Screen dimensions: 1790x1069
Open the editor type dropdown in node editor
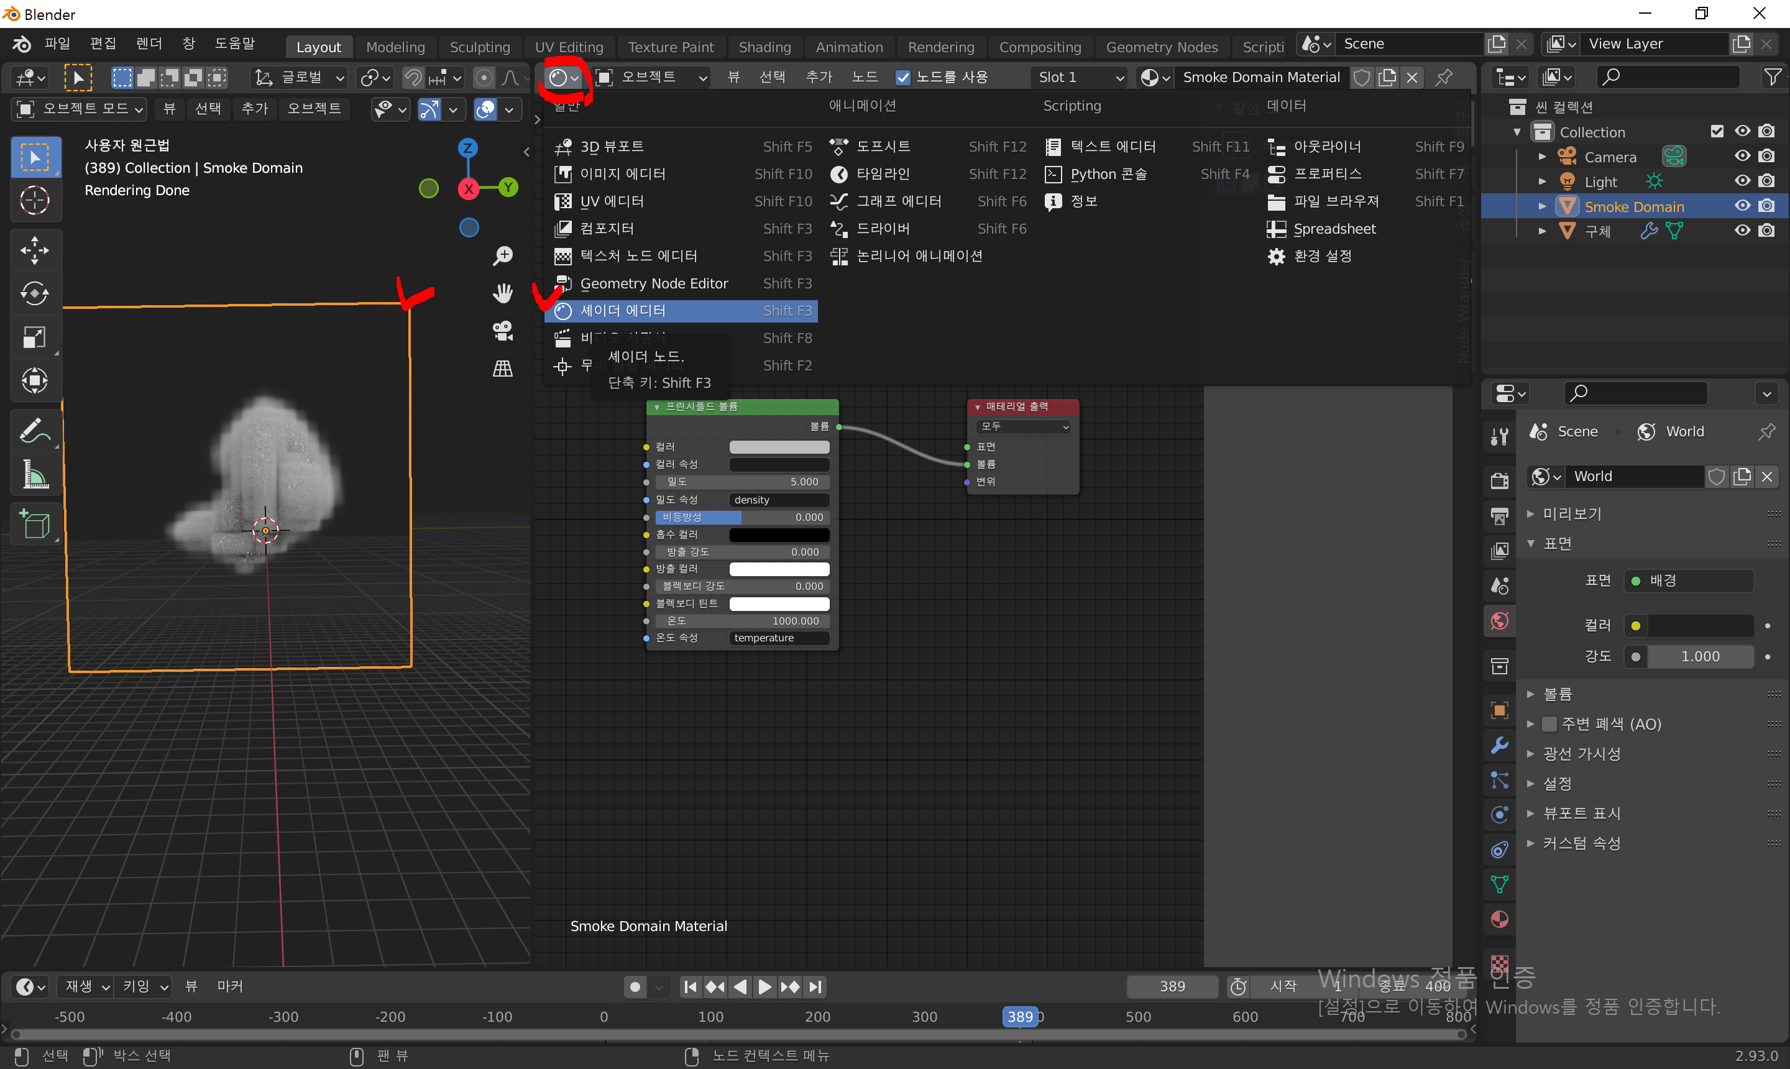click(564, 77)
